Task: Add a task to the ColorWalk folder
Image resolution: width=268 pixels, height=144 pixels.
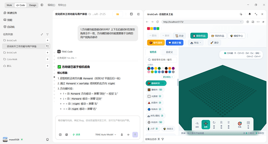Action: click(x=47, y=59)
